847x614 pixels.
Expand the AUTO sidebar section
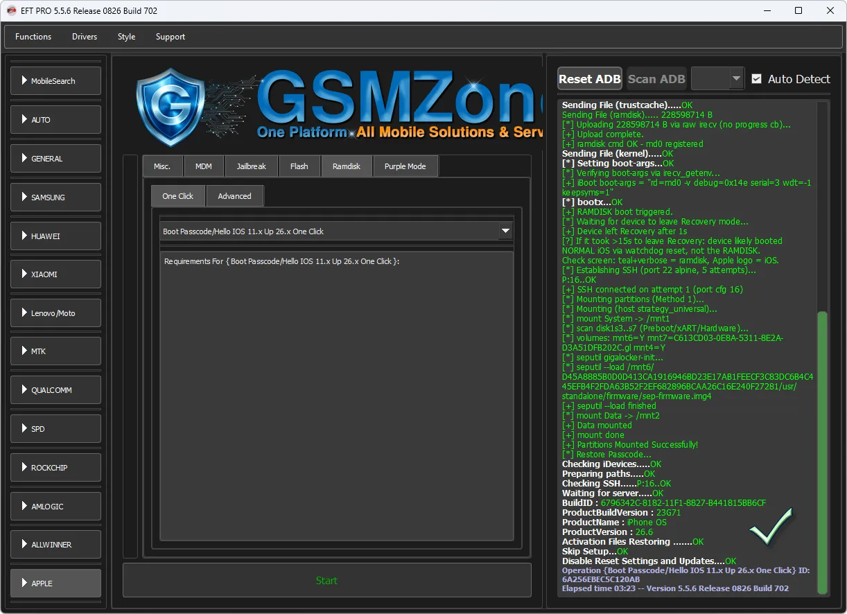tap(55, 120)
